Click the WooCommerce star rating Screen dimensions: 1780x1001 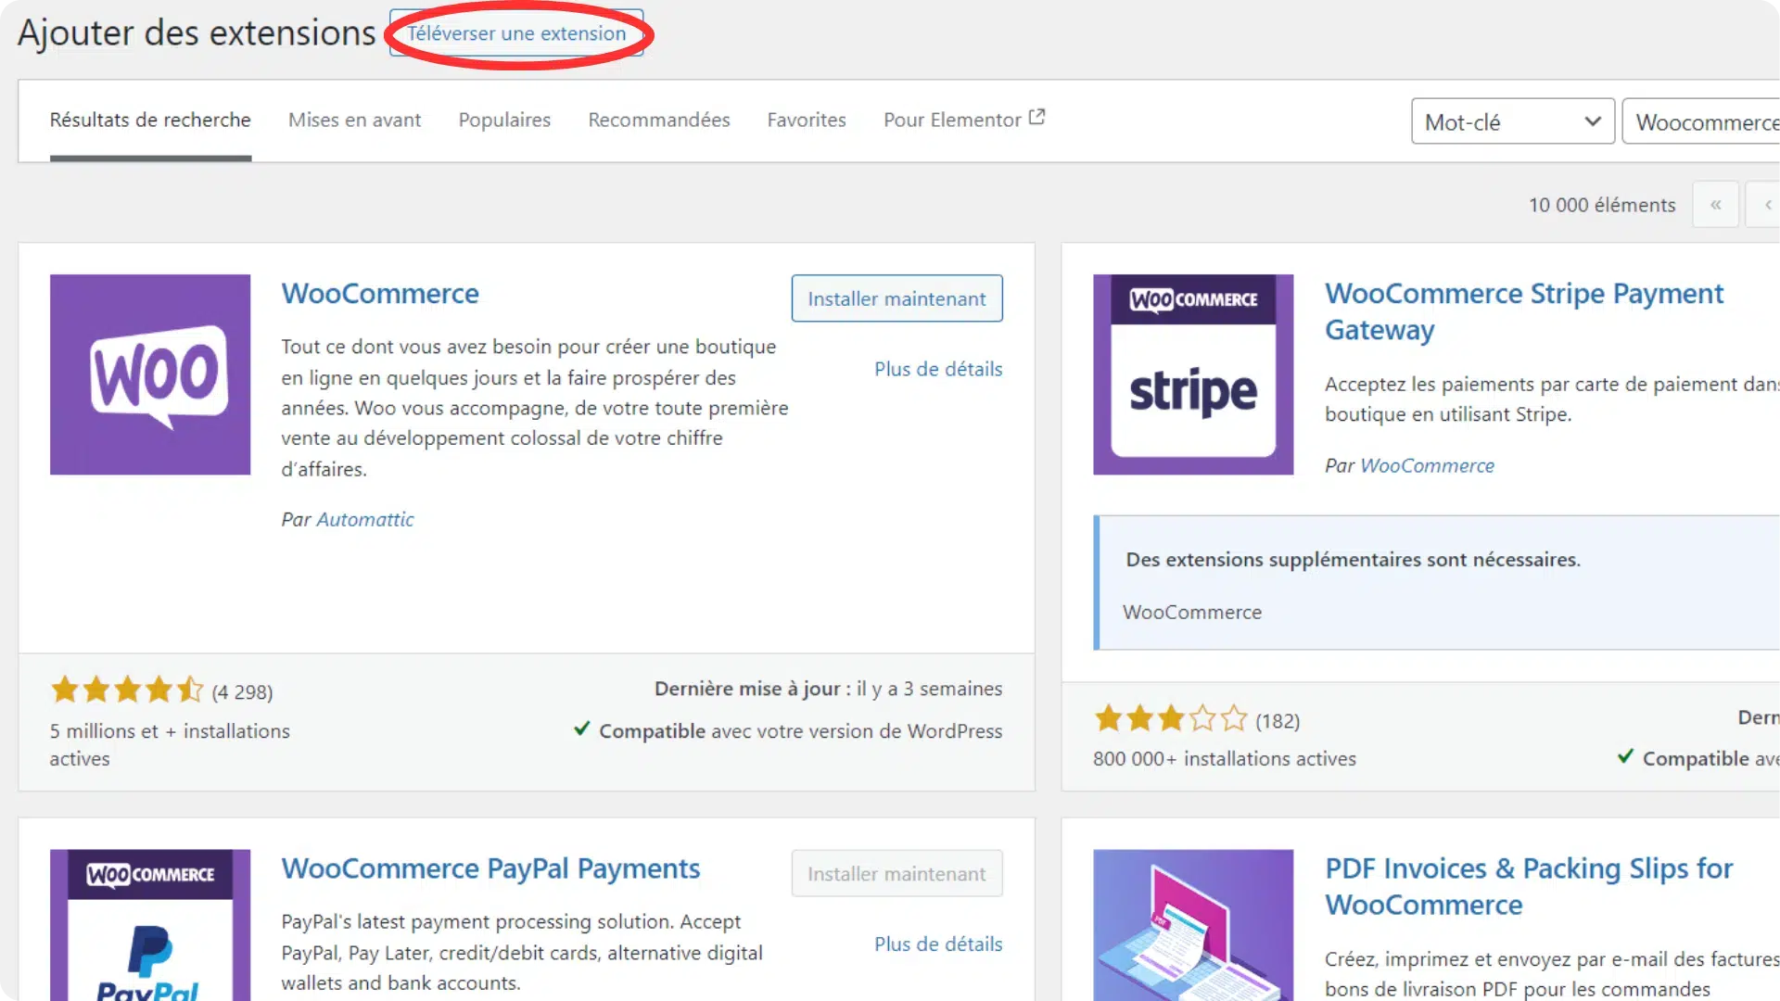pyautogui.click(x=126, y=690)
